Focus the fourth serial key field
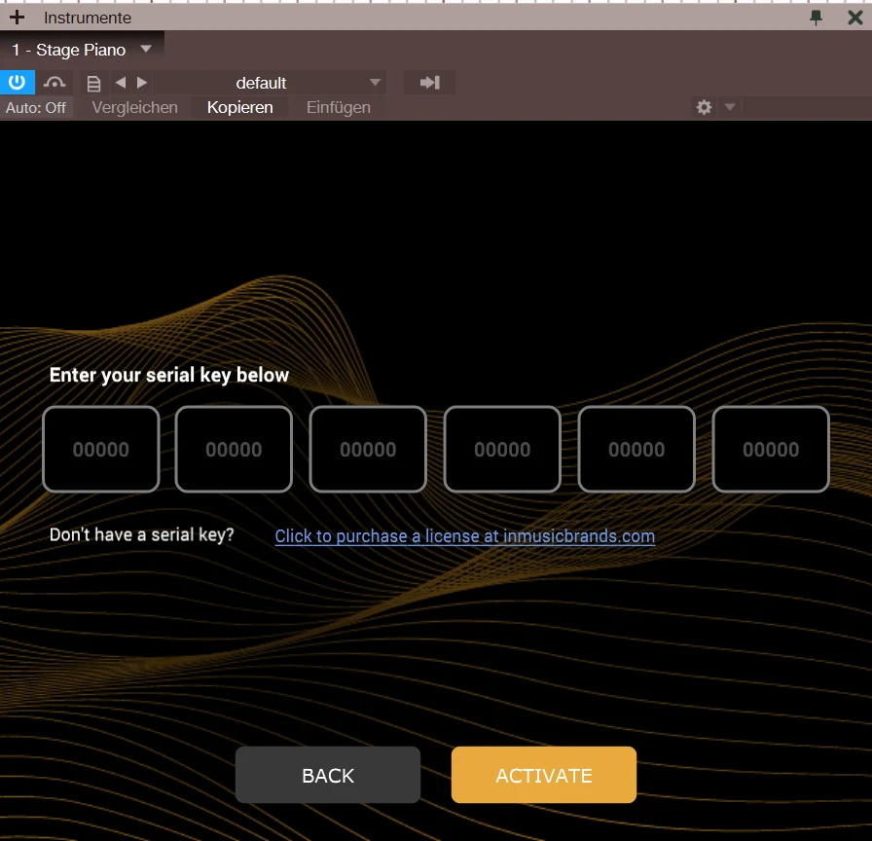872x841 pixels. (x=502, y=450)
